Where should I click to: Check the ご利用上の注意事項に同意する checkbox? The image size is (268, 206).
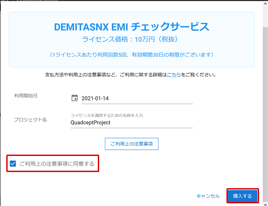click(13, 164)
